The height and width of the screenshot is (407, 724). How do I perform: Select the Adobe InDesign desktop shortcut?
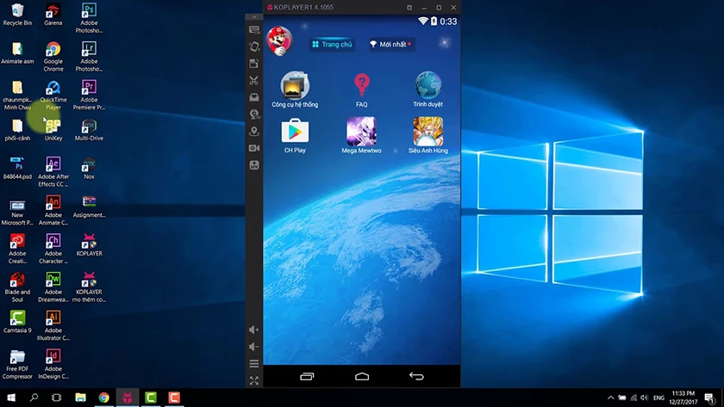[53, 364]
